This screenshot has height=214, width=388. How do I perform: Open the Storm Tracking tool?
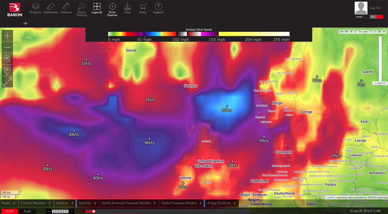tap(81, 9)
